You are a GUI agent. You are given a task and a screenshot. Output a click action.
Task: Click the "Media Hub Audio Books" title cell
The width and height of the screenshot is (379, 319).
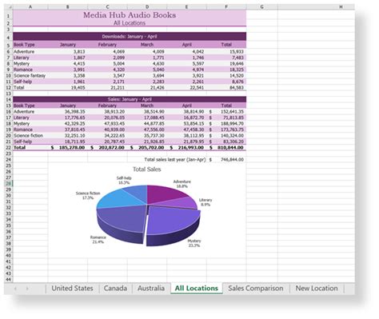pos(130,15)
